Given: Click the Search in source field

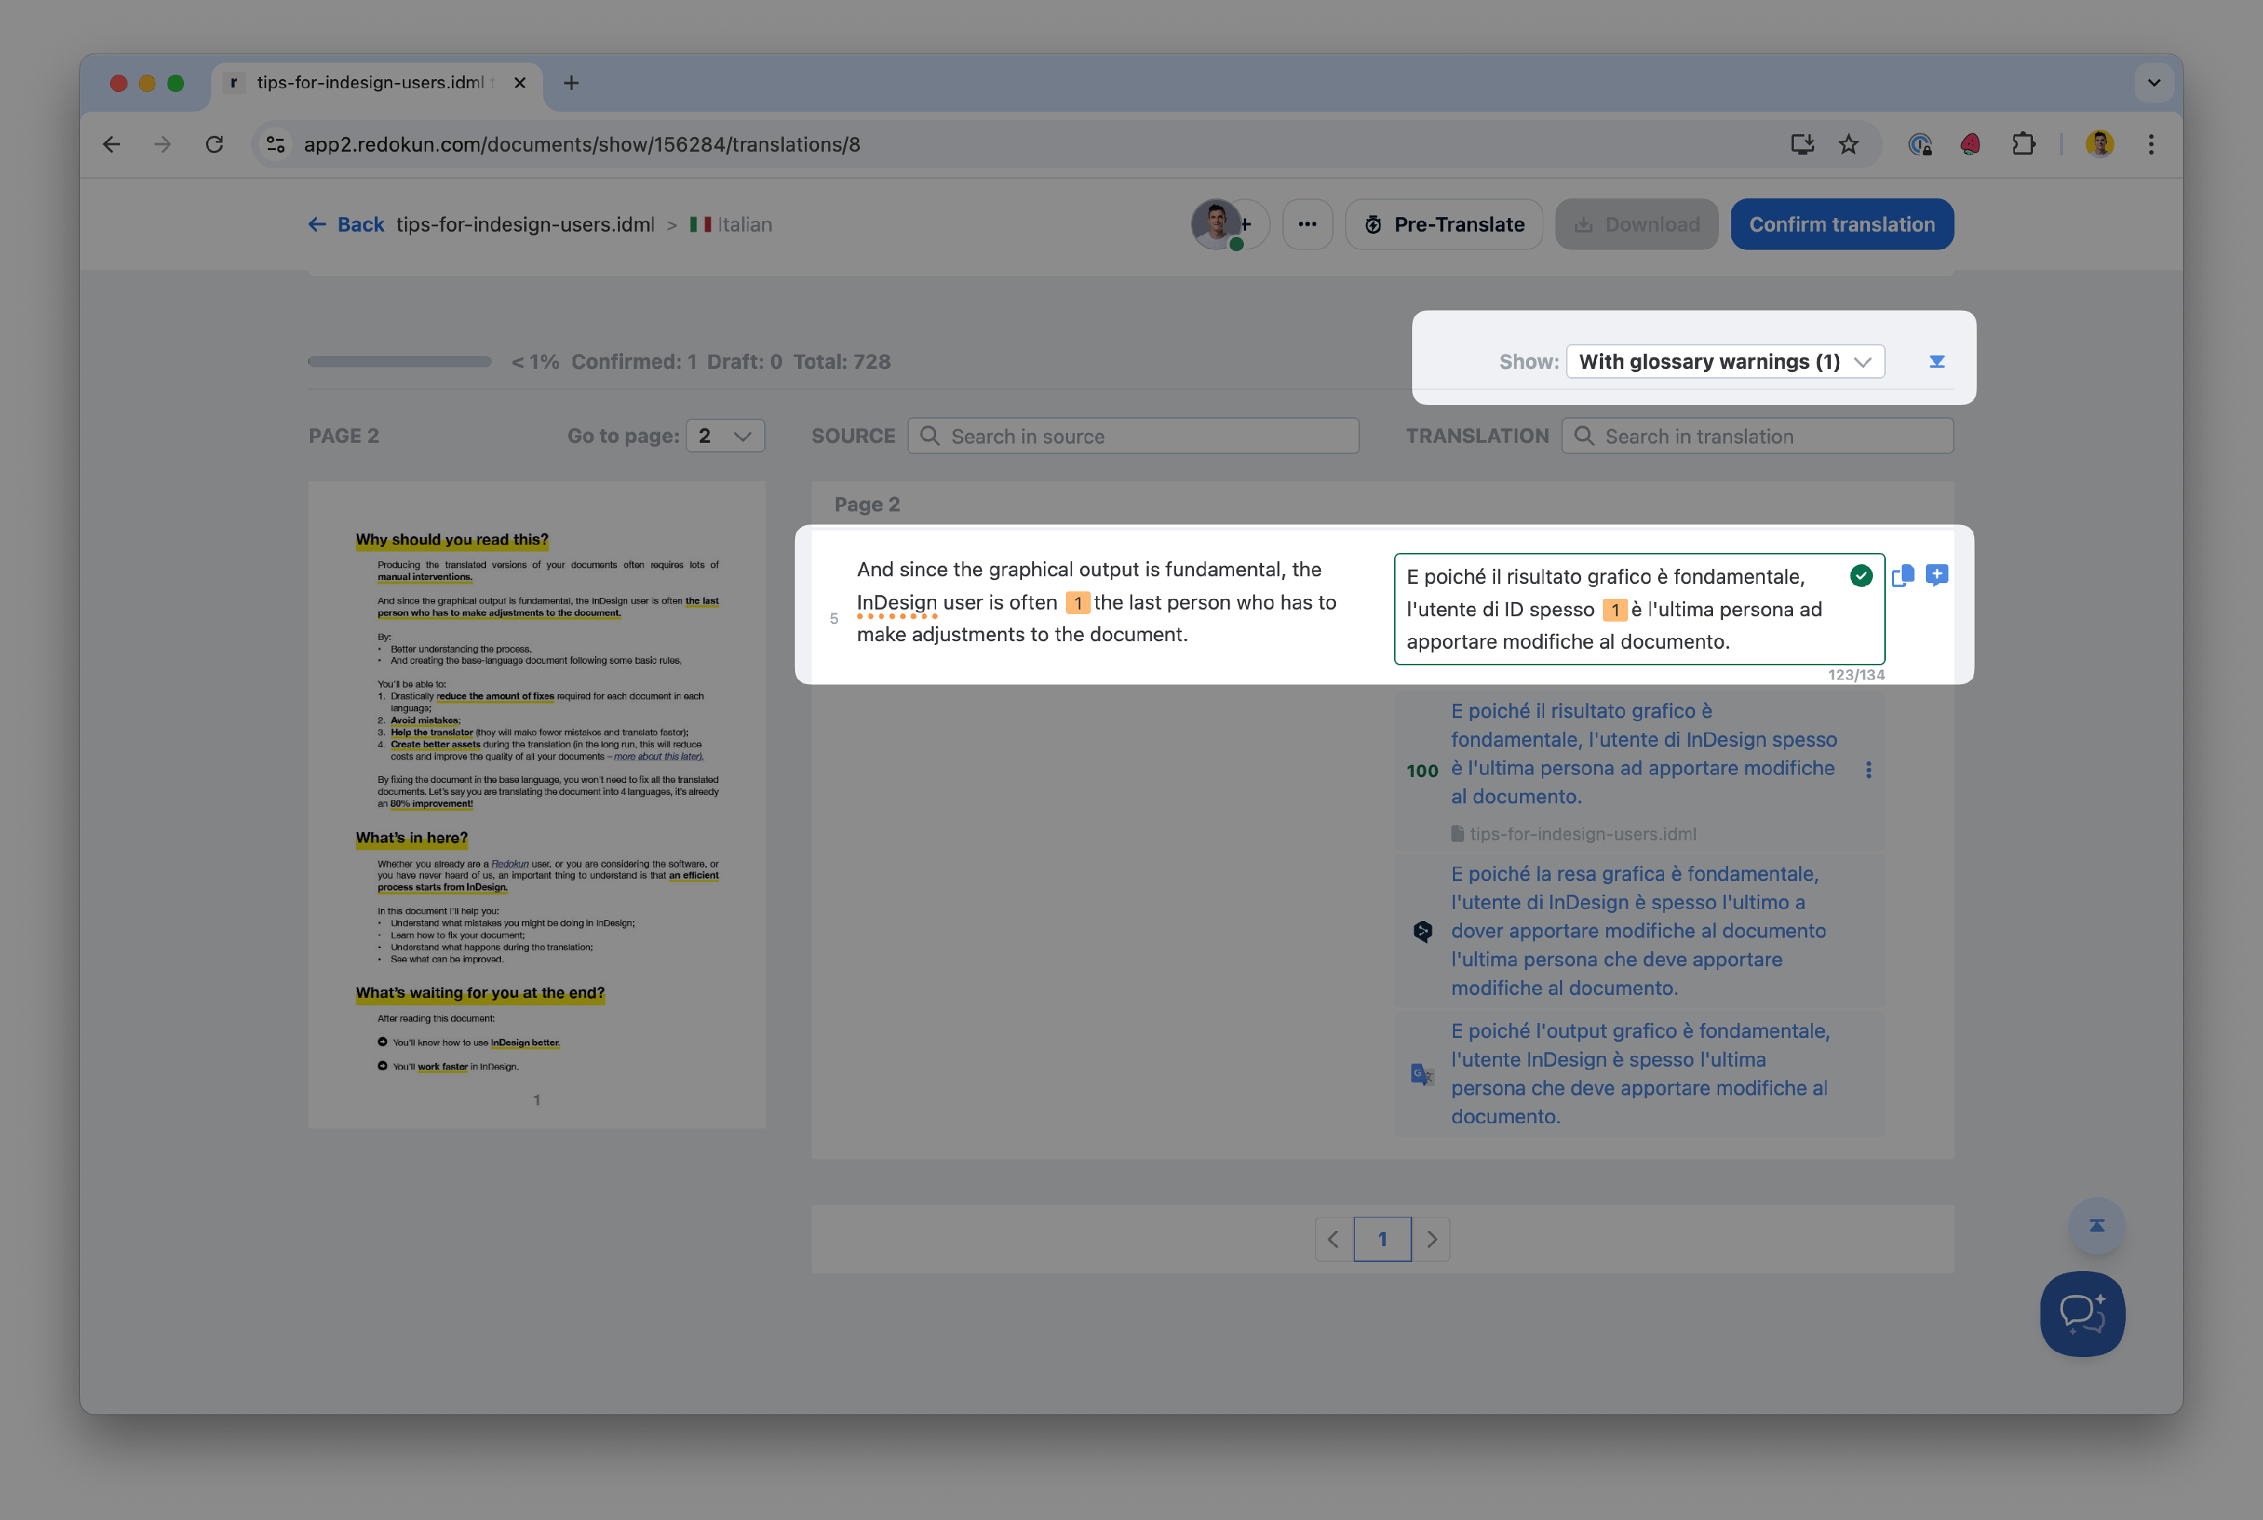Looking at the screenshot, I should pos(1133,436).
